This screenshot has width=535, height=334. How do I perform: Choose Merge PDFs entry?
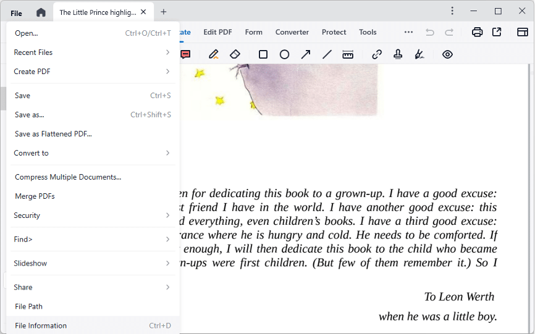93,196
